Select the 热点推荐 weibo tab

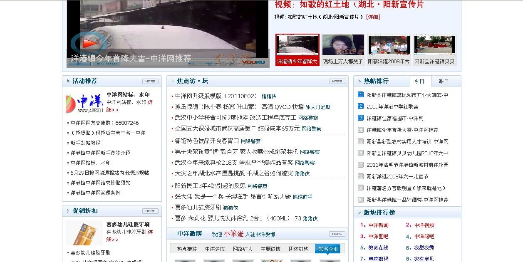pos(187,249)
